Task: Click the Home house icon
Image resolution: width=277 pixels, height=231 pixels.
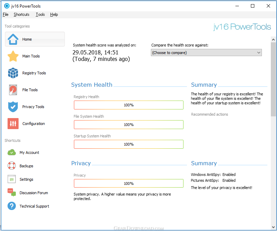Action: (13, 39)
